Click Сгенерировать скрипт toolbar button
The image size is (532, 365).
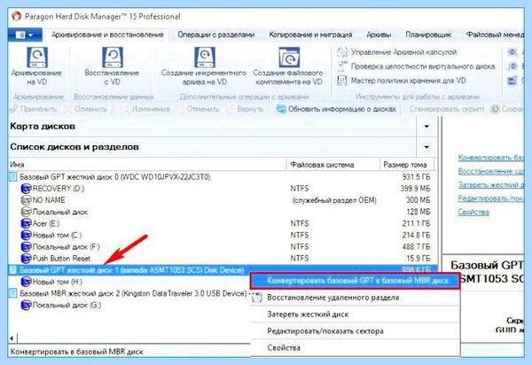tap(447, 109)
